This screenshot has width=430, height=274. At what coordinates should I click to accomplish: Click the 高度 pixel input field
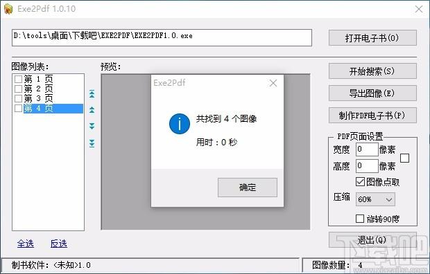click(x=367, y=166)
